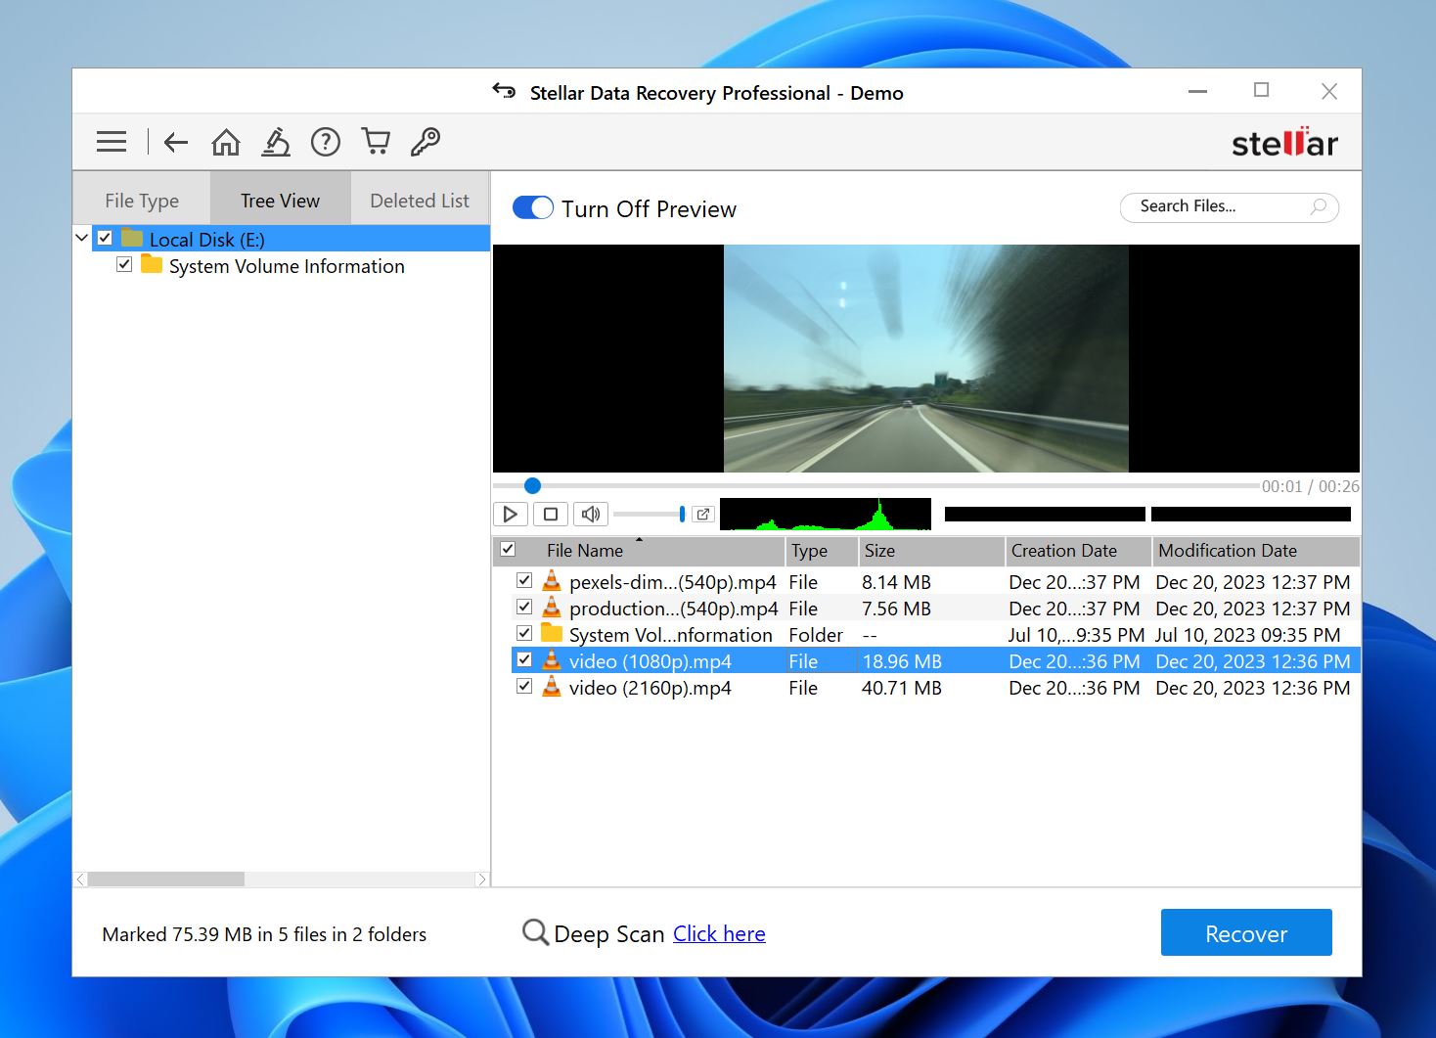Sort by Creation Date column header

1078,551
